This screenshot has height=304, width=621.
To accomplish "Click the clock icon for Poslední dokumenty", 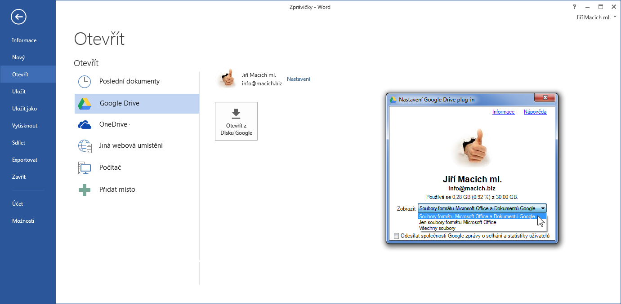I will point(85,81).
